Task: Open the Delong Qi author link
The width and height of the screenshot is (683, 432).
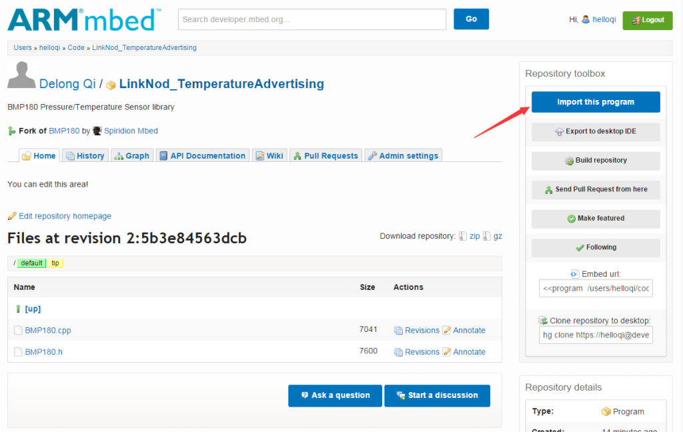Action: coord(67,83)
